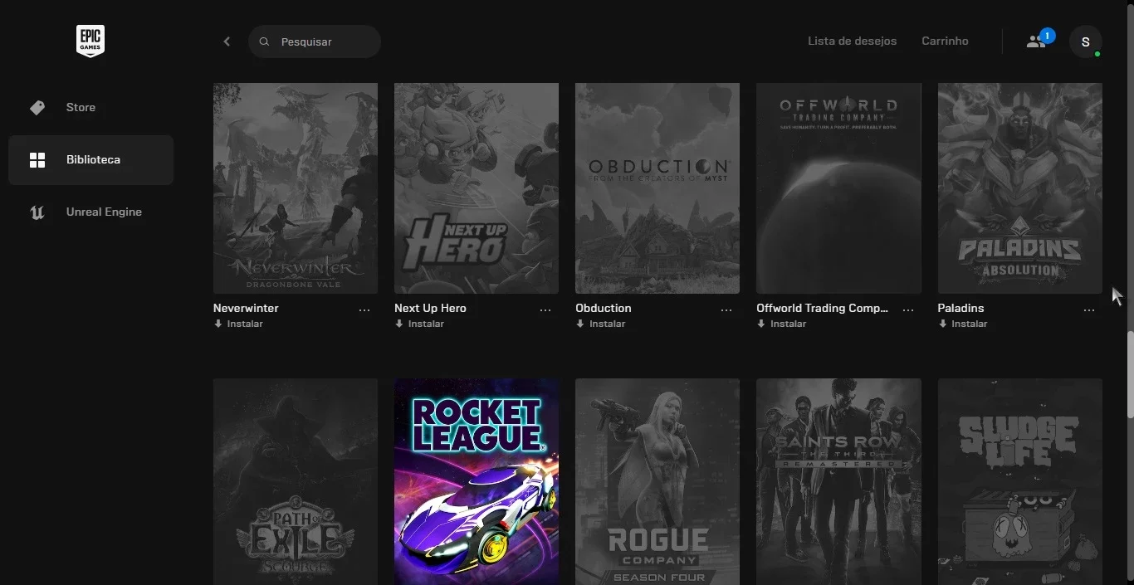The image size is (1134, 585).
Task: Open the Paladins game cover
Action: tap(1020, 188)
